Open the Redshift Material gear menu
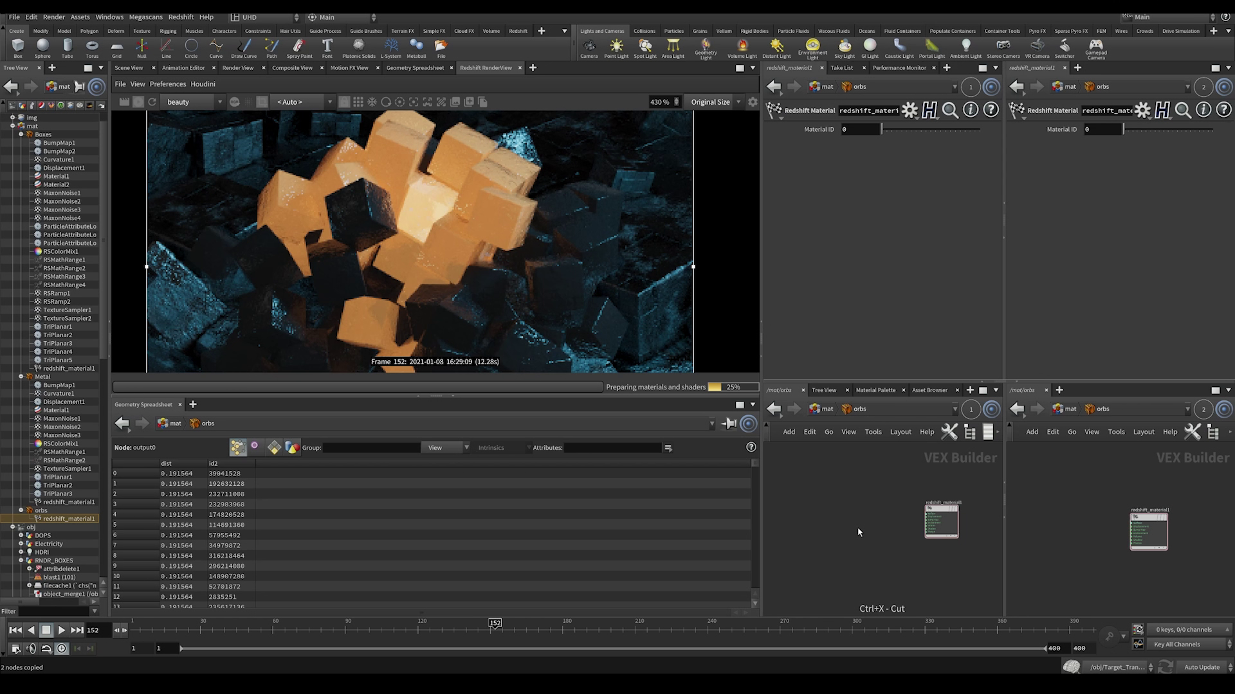Viewport: 1235px width, 694px height. coord(909,111)
